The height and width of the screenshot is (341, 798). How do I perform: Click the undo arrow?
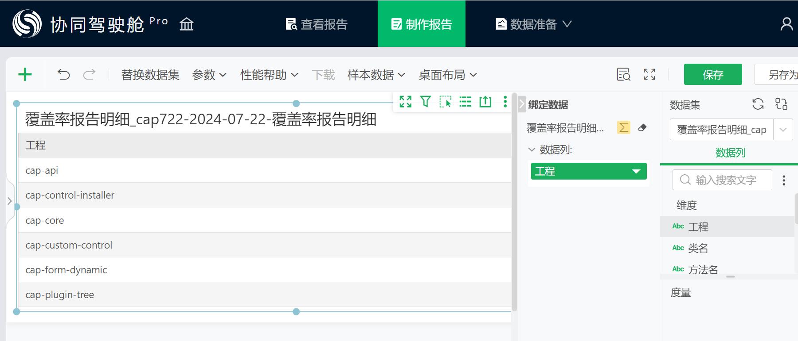pos(64,74)
